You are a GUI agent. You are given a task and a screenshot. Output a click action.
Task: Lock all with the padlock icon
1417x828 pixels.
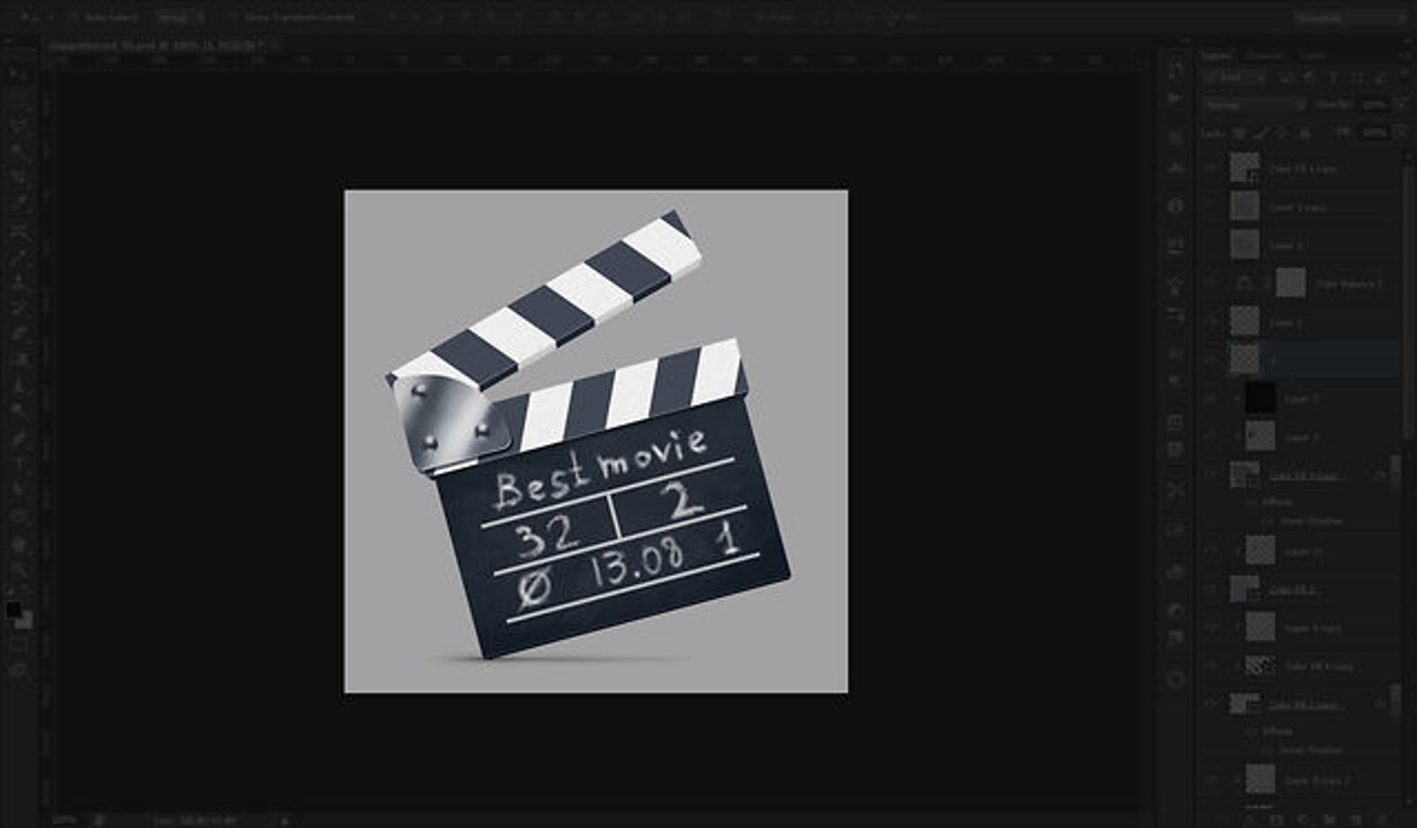point(1304,134)
